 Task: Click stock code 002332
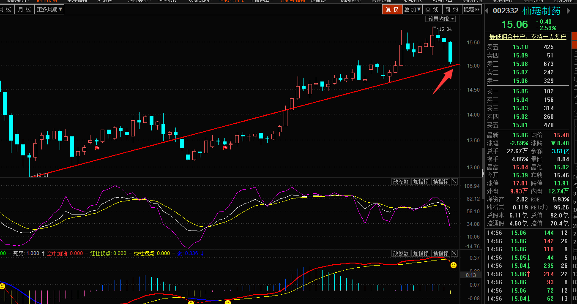[x=506, y=11]
